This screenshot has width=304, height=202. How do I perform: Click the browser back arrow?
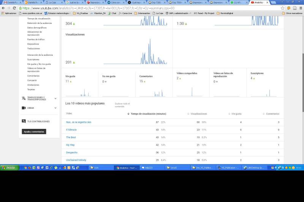[x=3, y=8]
